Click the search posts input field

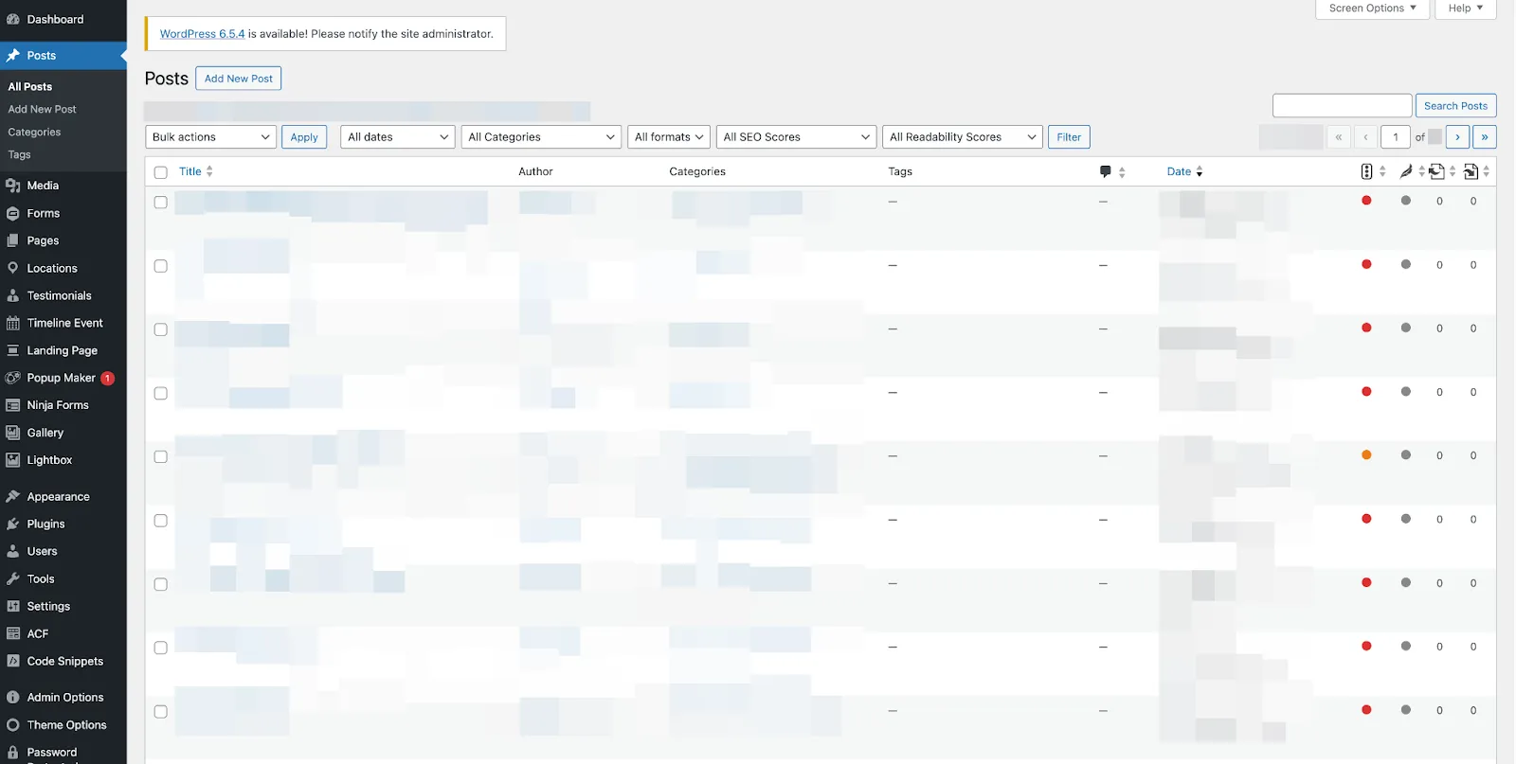coord(1343,106)
